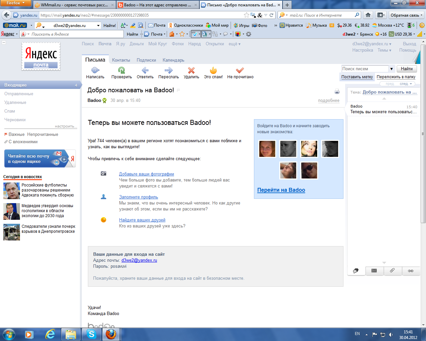Image resolution: width=426 pixels, height=341 pixels.
Task: Click the chain link icon in thread panel
Action: click(411, 271)
